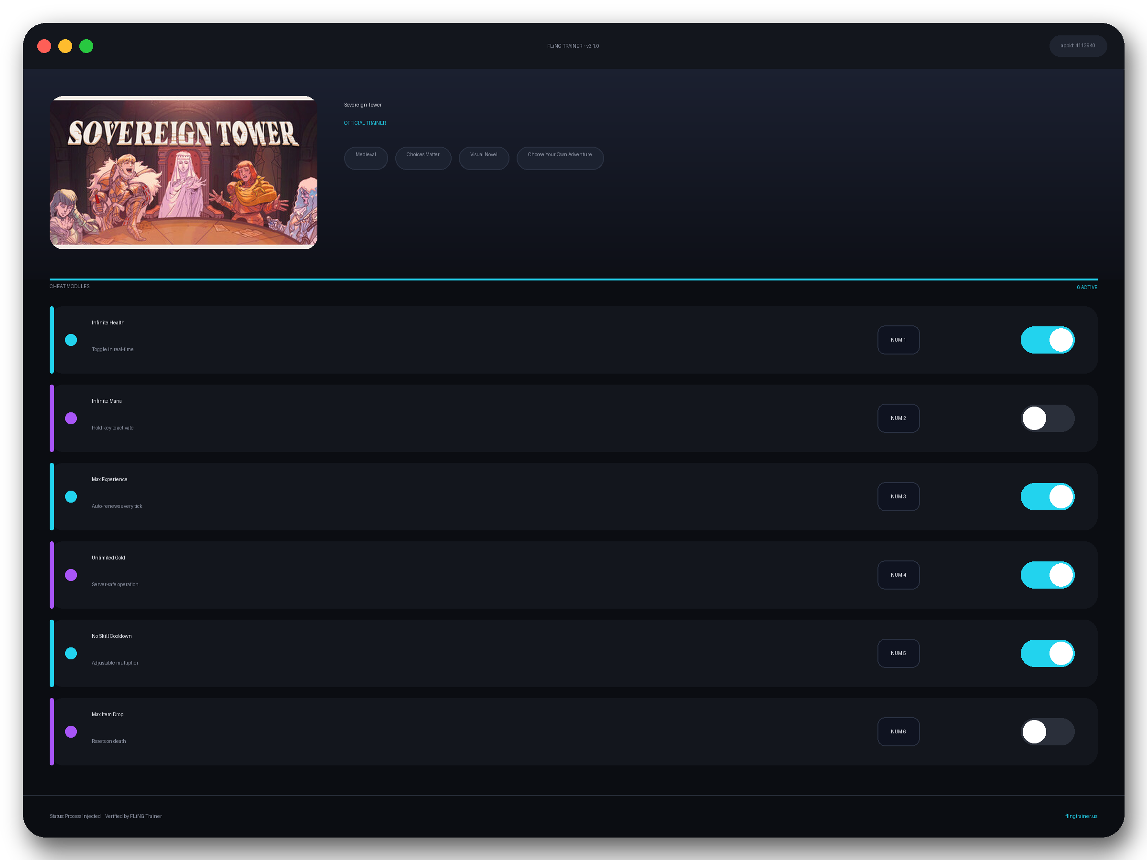
Task: Open the Sovereign Tower cover image
Action: [x=184, y=172]
